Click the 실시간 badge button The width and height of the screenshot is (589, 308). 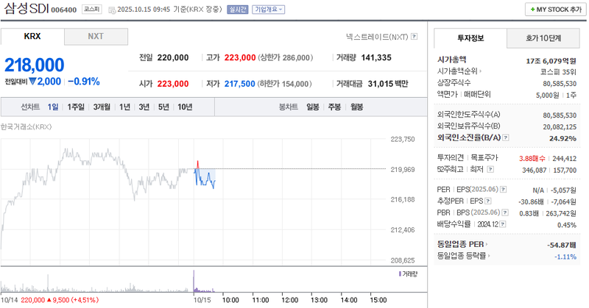(x=238, y=10)
